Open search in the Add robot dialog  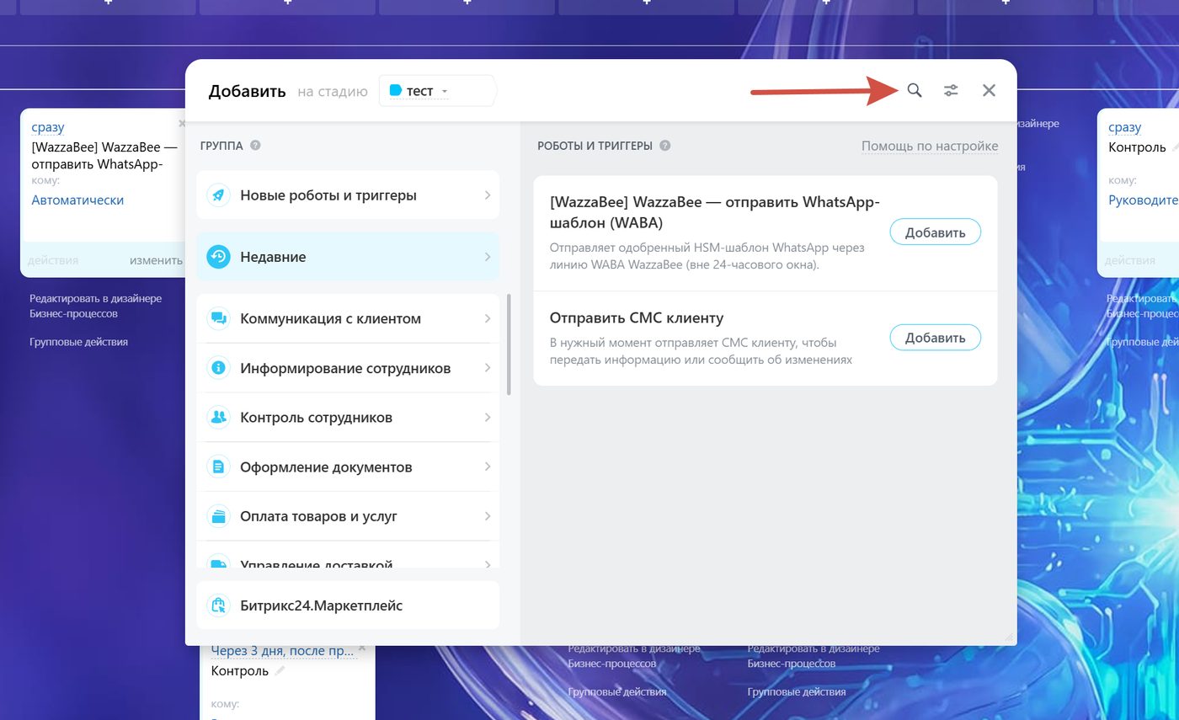pyautogui.click(x=914, y=90)
